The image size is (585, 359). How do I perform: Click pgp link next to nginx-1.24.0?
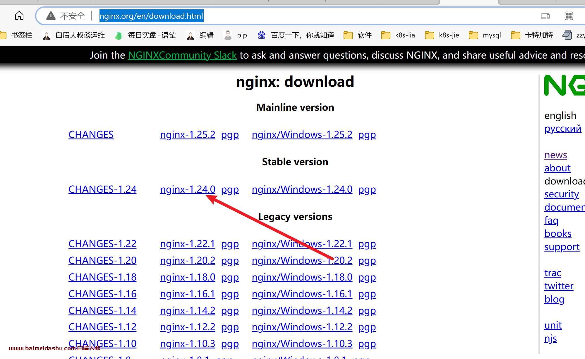230,190
